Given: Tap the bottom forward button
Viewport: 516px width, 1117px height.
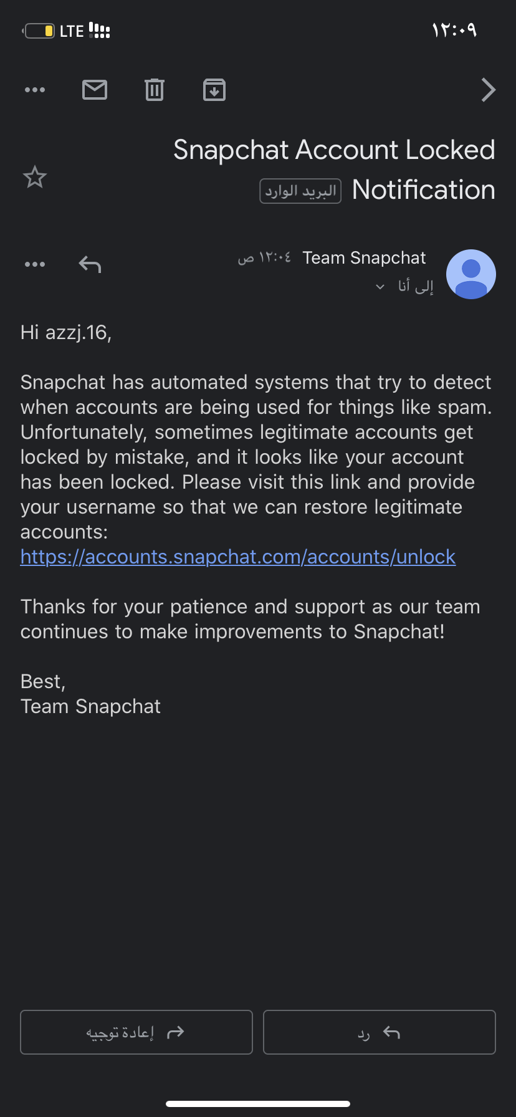Looking at the screenshot, I should [136, 1033].
